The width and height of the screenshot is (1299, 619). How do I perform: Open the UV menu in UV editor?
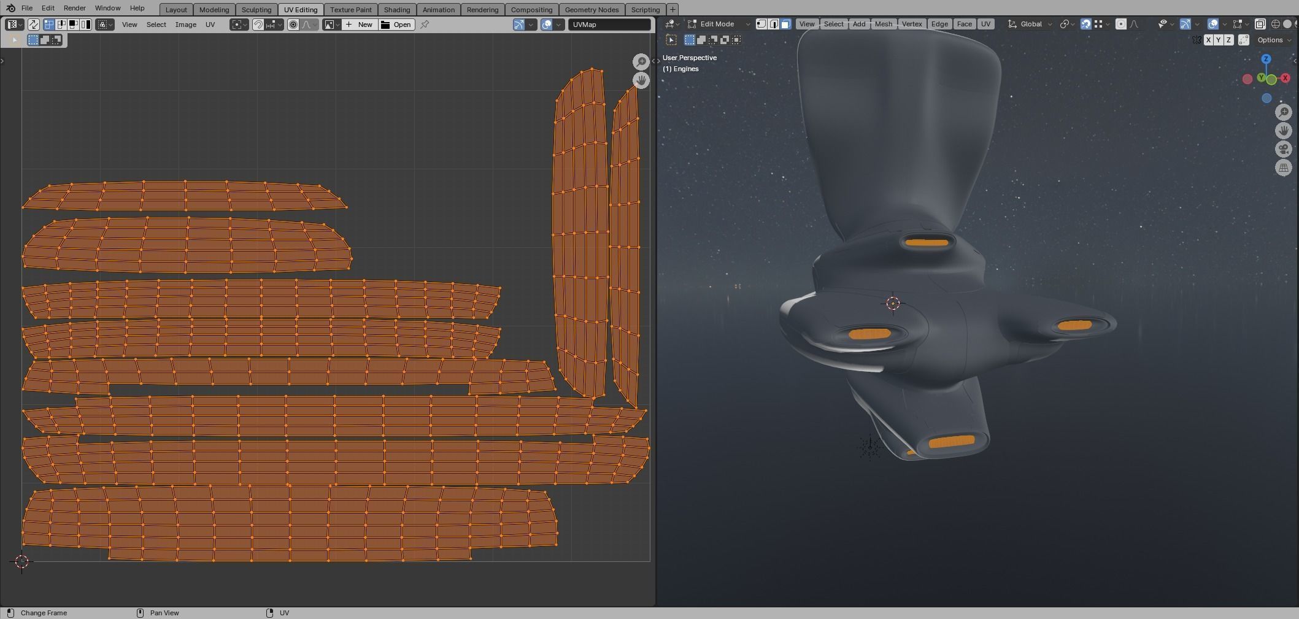click(x=210, y=25)
